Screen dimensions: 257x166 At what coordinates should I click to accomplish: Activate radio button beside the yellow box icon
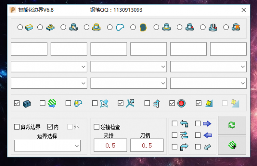(20, 27)
